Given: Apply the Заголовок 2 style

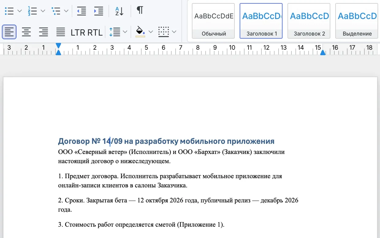Looking at the screenshot, I should point(310,21).
